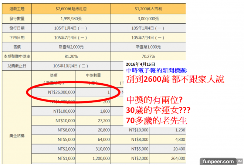Click the 105年10月4日(二) deadline cell

click(x=71, y=66)
